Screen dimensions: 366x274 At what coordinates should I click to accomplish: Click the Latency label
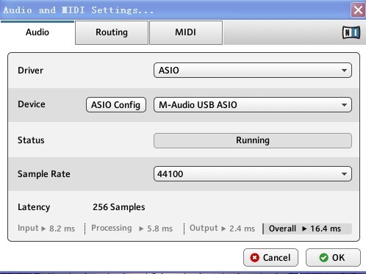pyautogui.click(x=34, y=207)
